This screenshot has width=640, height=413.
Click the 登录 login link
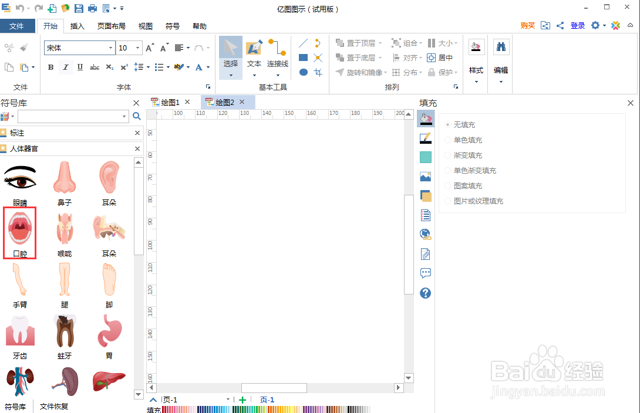577,26
